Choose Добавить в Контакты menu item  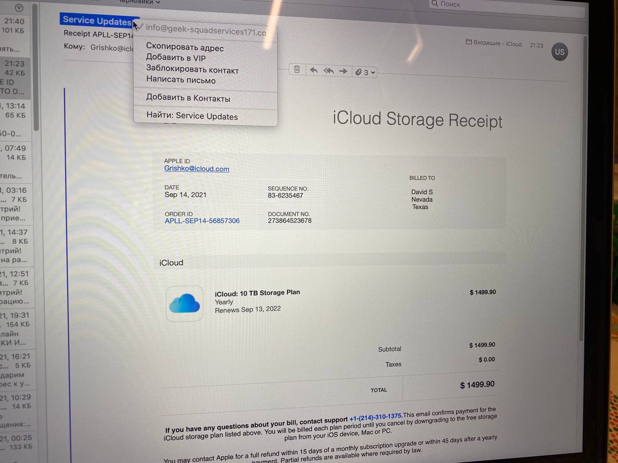(188, 98)
